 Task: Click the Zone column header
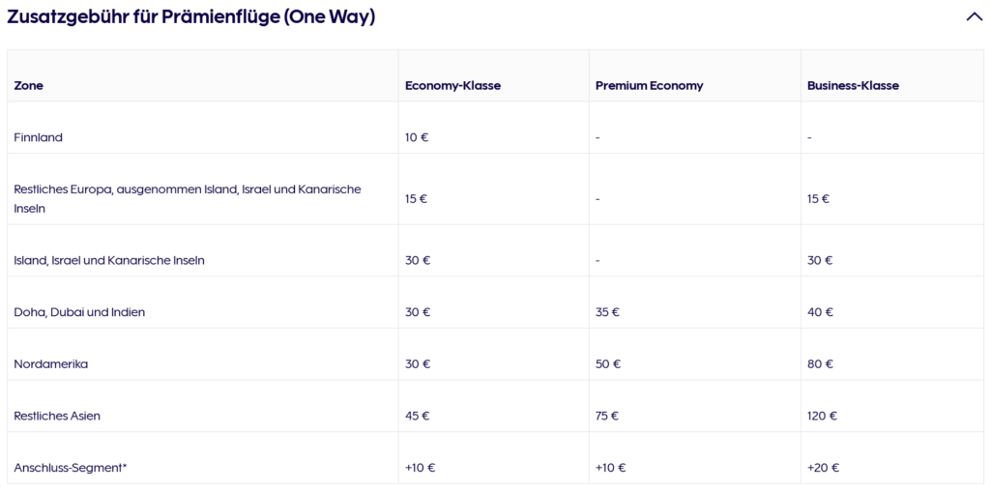[29, 86]
